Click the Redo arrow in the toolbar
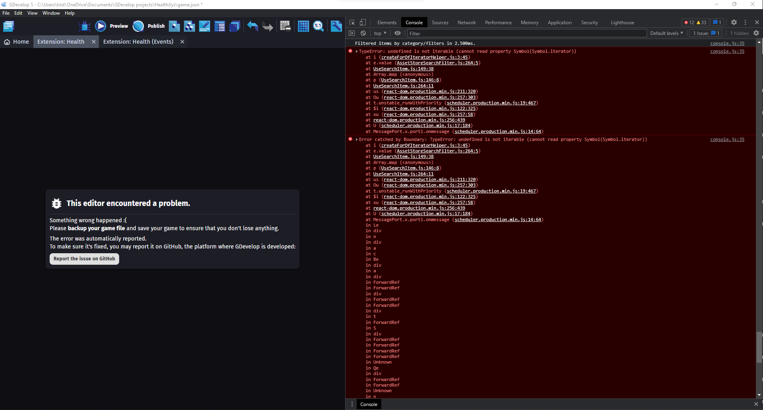The width and height of the screenshot is (763, 410). coord(267,26)
